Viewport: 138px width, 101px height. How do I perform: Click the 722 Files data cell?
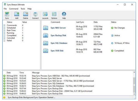(x=97, y=42)
